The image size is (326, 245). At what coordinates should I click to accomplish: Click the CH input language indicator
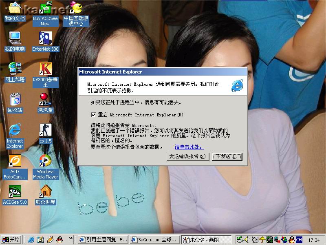click(299, 240)
